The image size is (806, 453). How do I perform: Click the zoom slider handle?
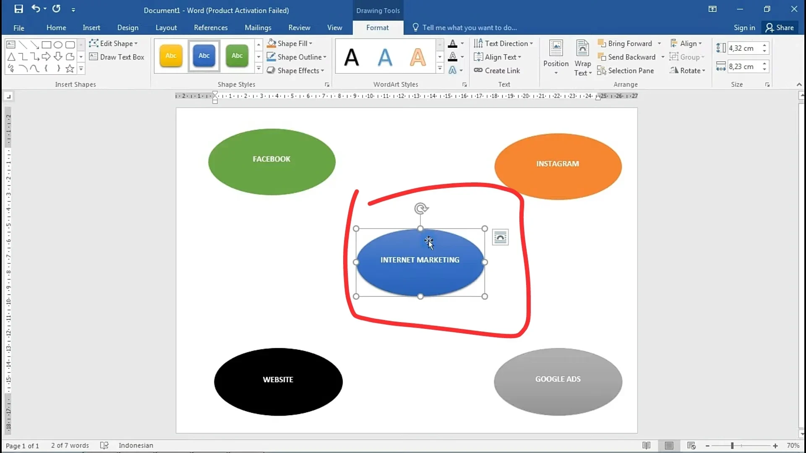point(732,446)
